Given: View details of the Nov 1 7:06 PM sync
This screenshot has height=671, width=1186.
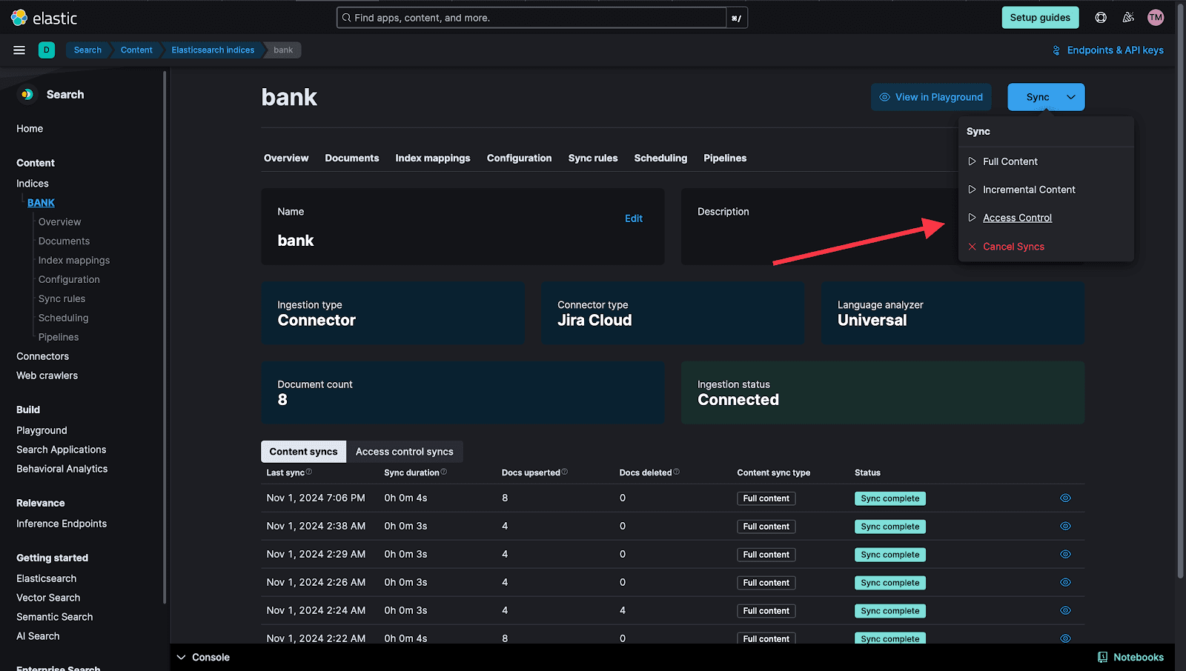Looking at the screenshot, I should [x=1065, y=498].
